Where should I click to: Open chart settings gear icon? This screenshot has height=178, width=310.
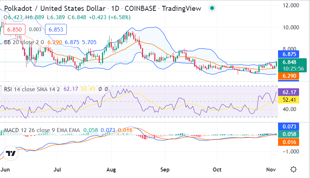coord(293,169)
